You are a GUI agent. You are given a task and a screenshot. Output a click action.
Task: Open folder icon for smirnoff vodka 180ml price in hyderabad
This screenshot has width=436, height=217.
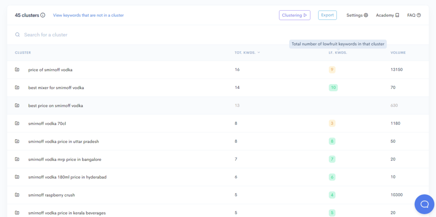tap(17, 177)
